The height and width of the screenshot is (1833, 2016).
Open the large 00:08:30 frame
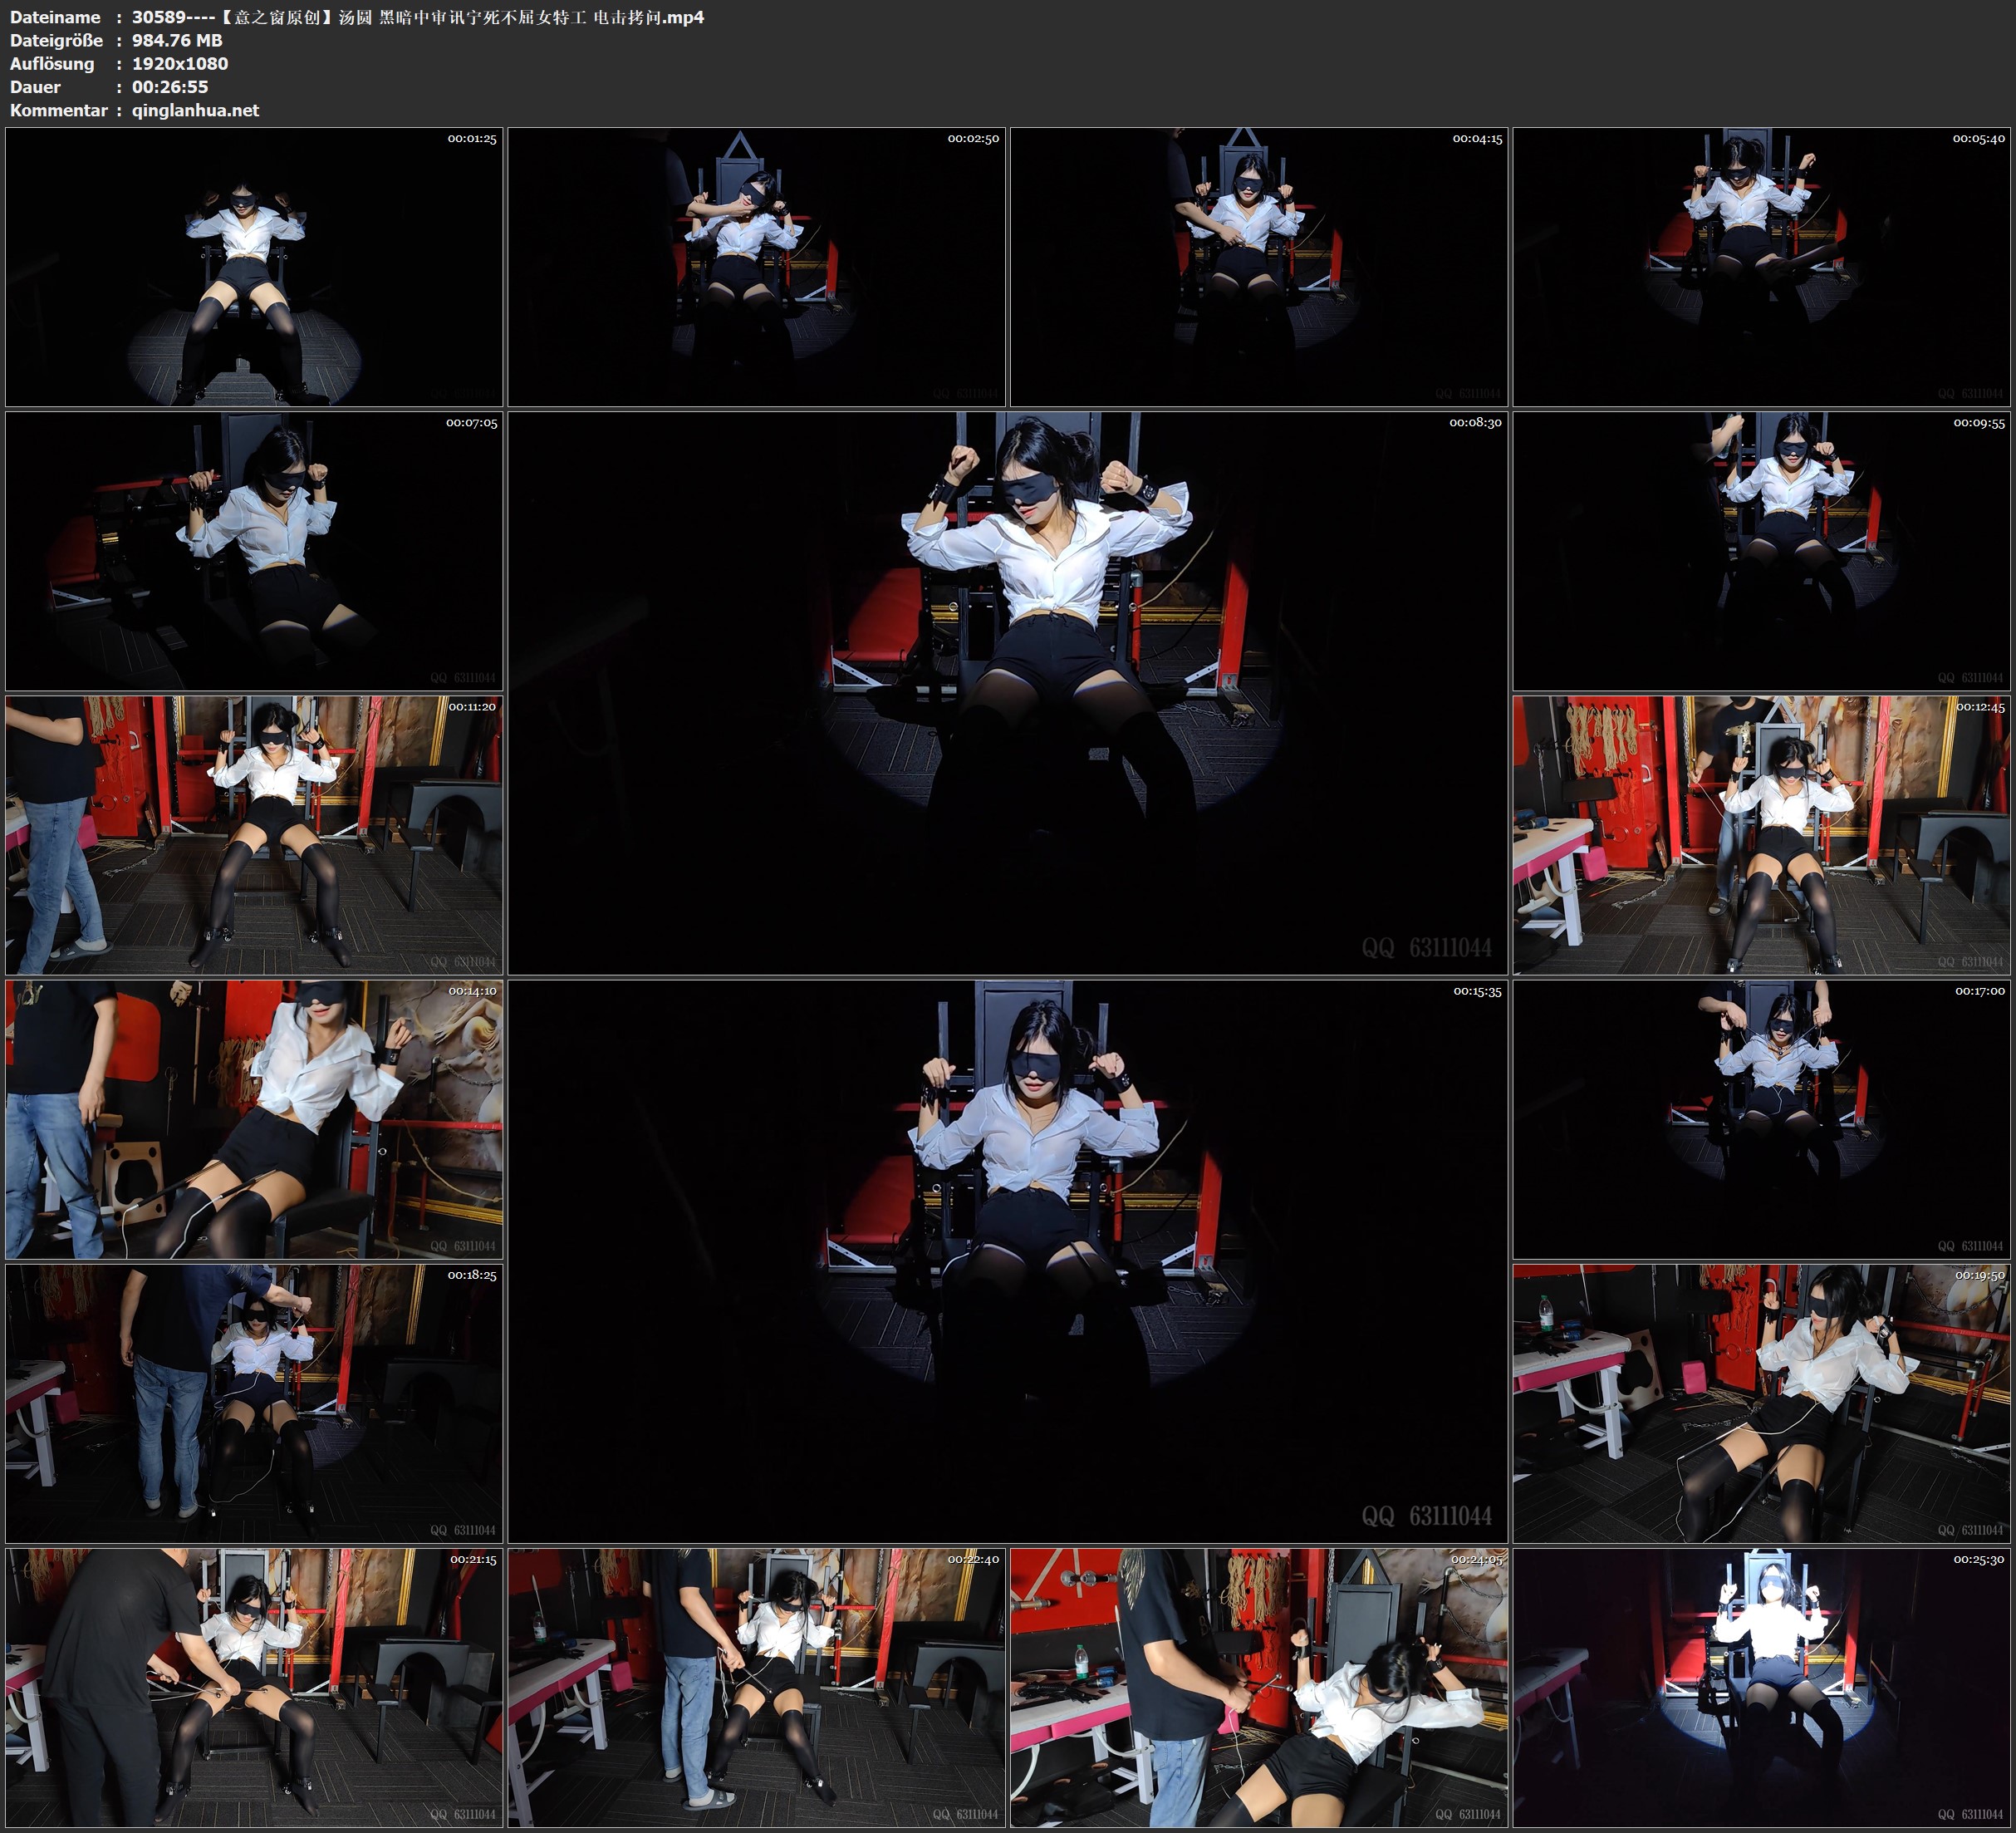point(1007,692)
